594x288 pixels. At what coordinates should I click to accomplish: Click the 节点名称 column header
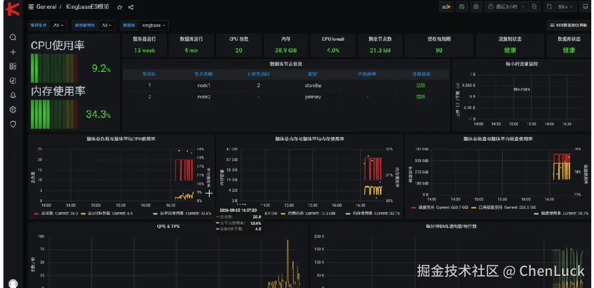coord(204,74)
